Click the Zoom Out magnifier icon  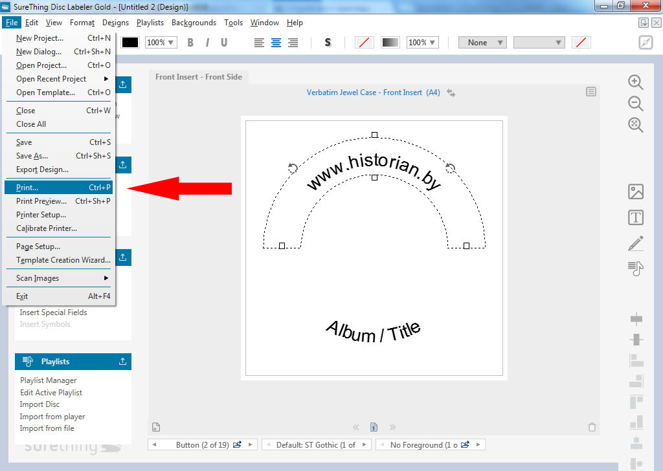pos(635,104)
